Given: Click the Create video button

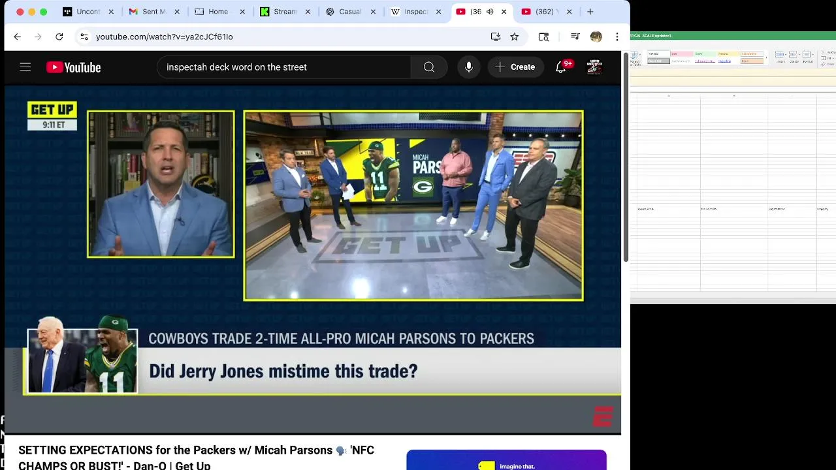Looking at the screenshot, I should pos(515,67).
